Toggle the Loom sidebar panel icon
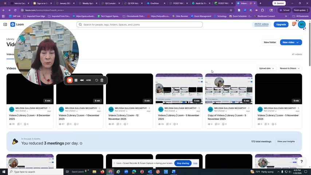This screenshot has width=311, height=175. click(5, 24)
